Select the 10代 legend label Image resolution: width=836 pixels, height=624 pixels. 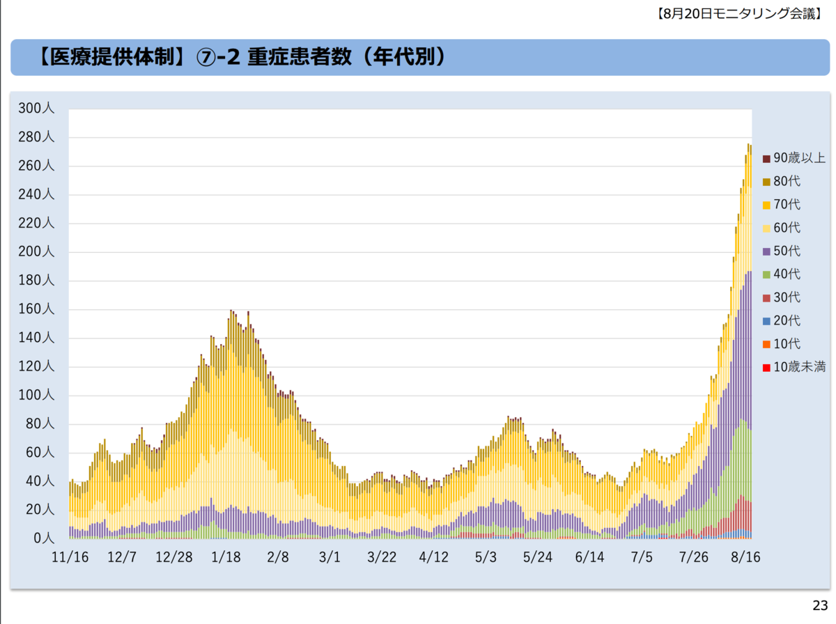pyautogui.click(x=787, y=344)
